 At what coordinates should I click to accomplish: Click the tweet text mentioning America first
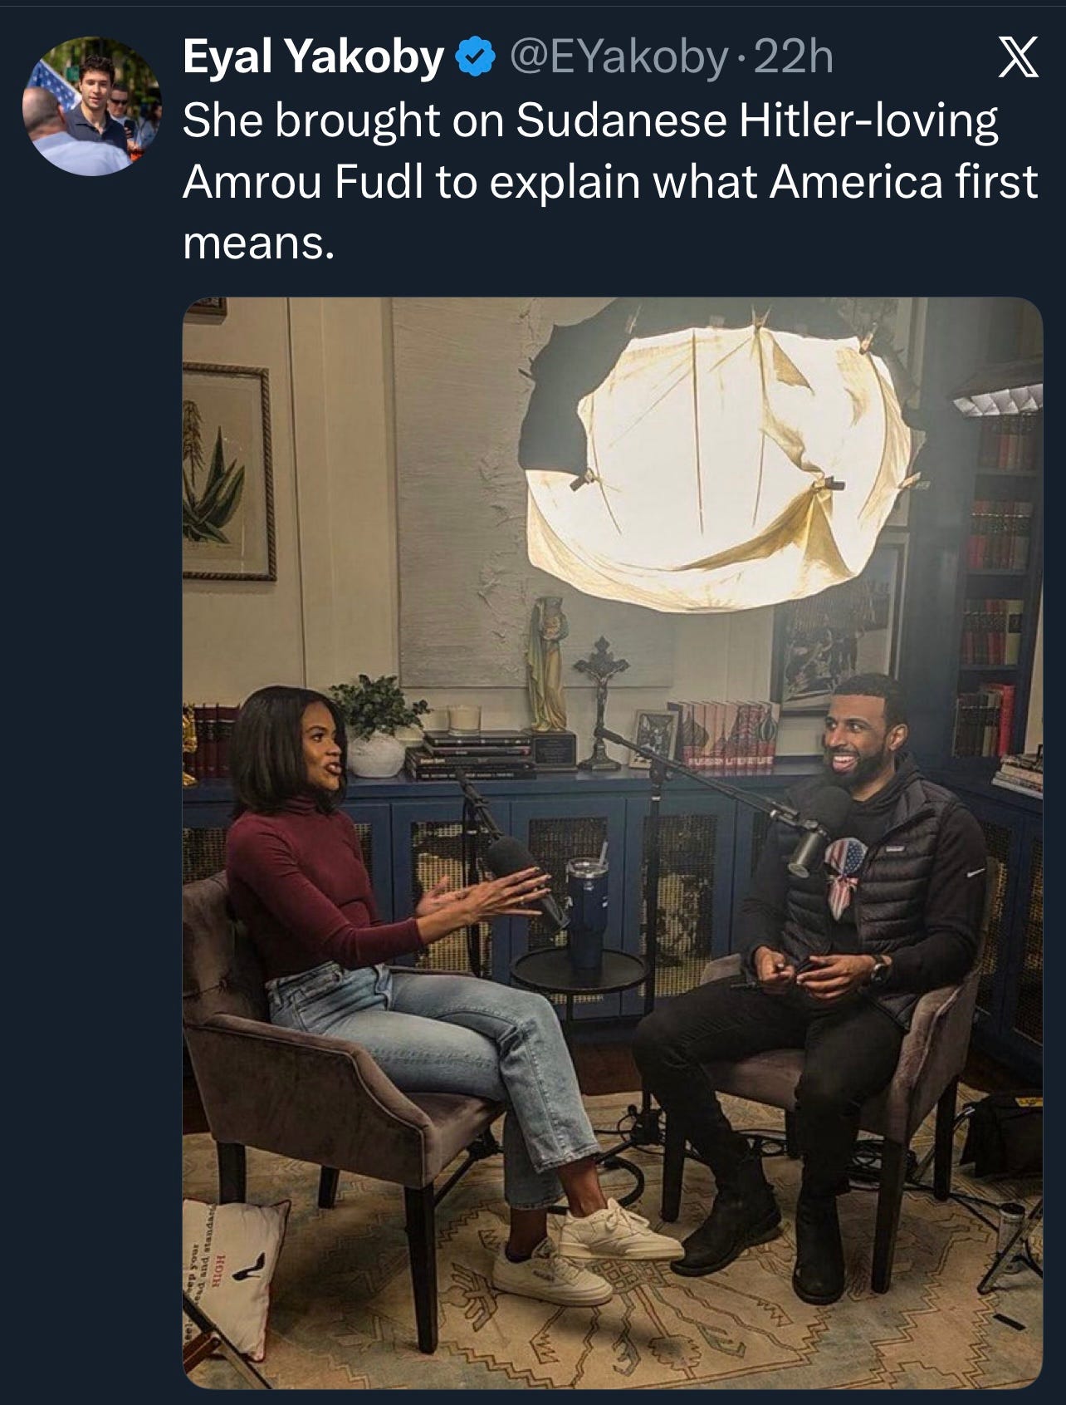pos(609,182)
